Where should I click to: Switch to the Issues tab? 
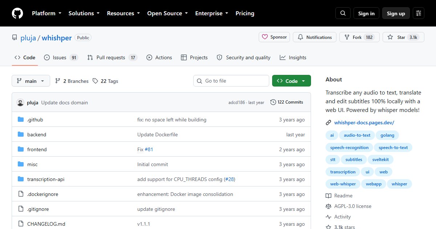click(x=61, y=57)
